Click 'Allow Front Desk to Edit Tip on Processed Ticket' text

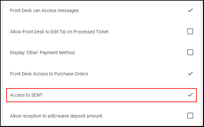pos(59,32)
